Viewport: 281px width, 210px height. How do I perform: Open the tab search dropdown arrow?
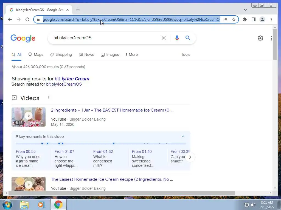(x=245, y=10)
